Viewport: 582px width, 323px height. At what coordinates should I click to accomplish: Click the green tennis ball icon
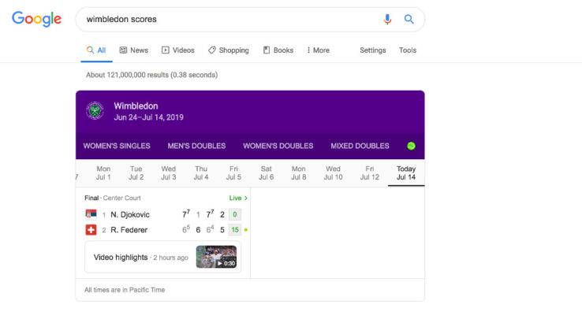point(411,146)
